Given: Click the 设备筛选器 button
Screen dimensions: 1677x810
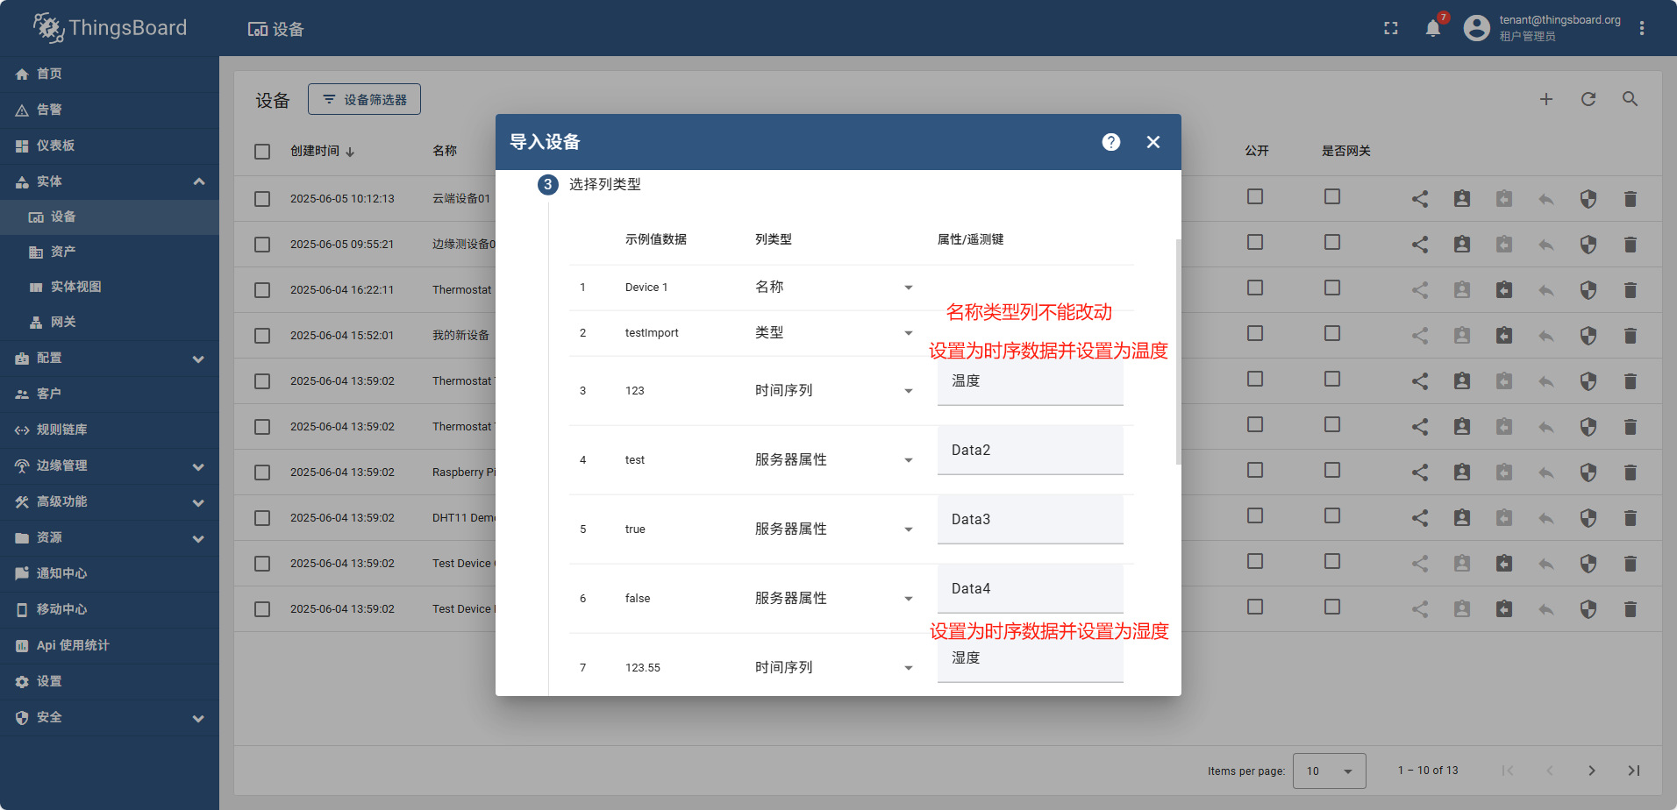Looking at the screenshot, I should point(364,99).
